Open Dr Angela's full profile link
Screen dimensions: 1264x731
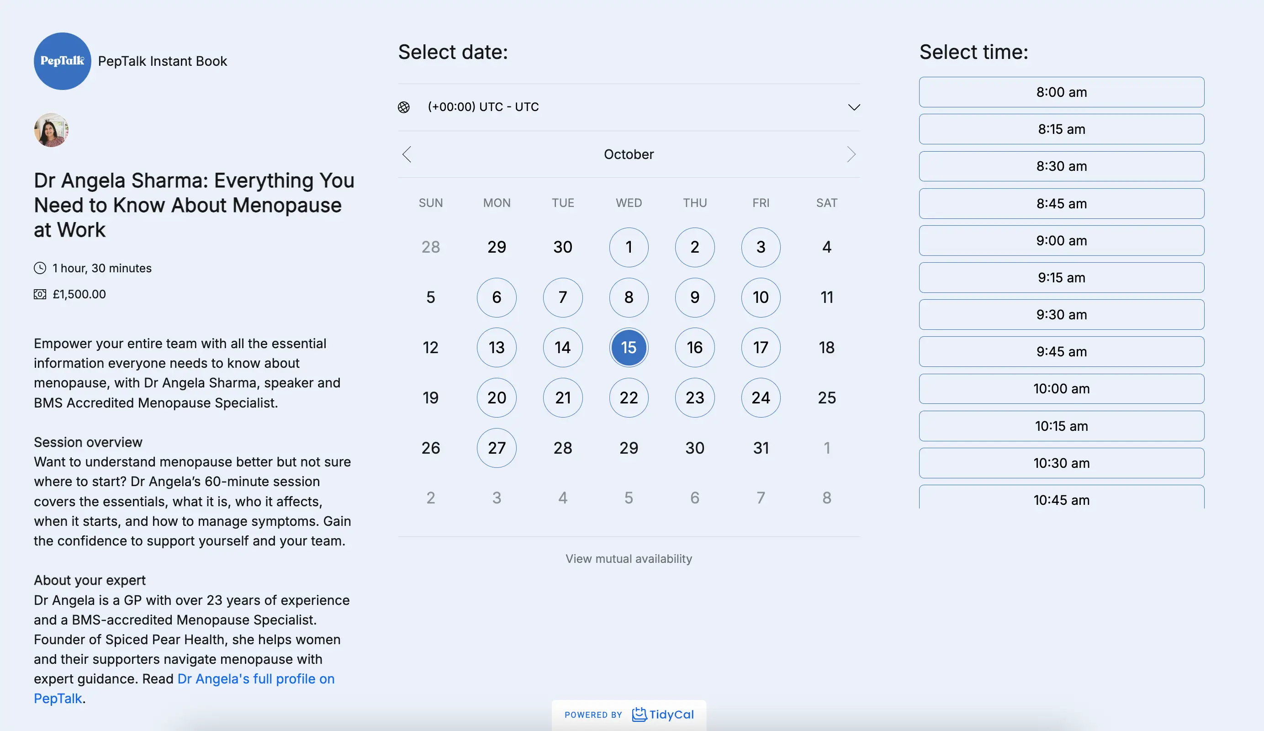(256, 679)
